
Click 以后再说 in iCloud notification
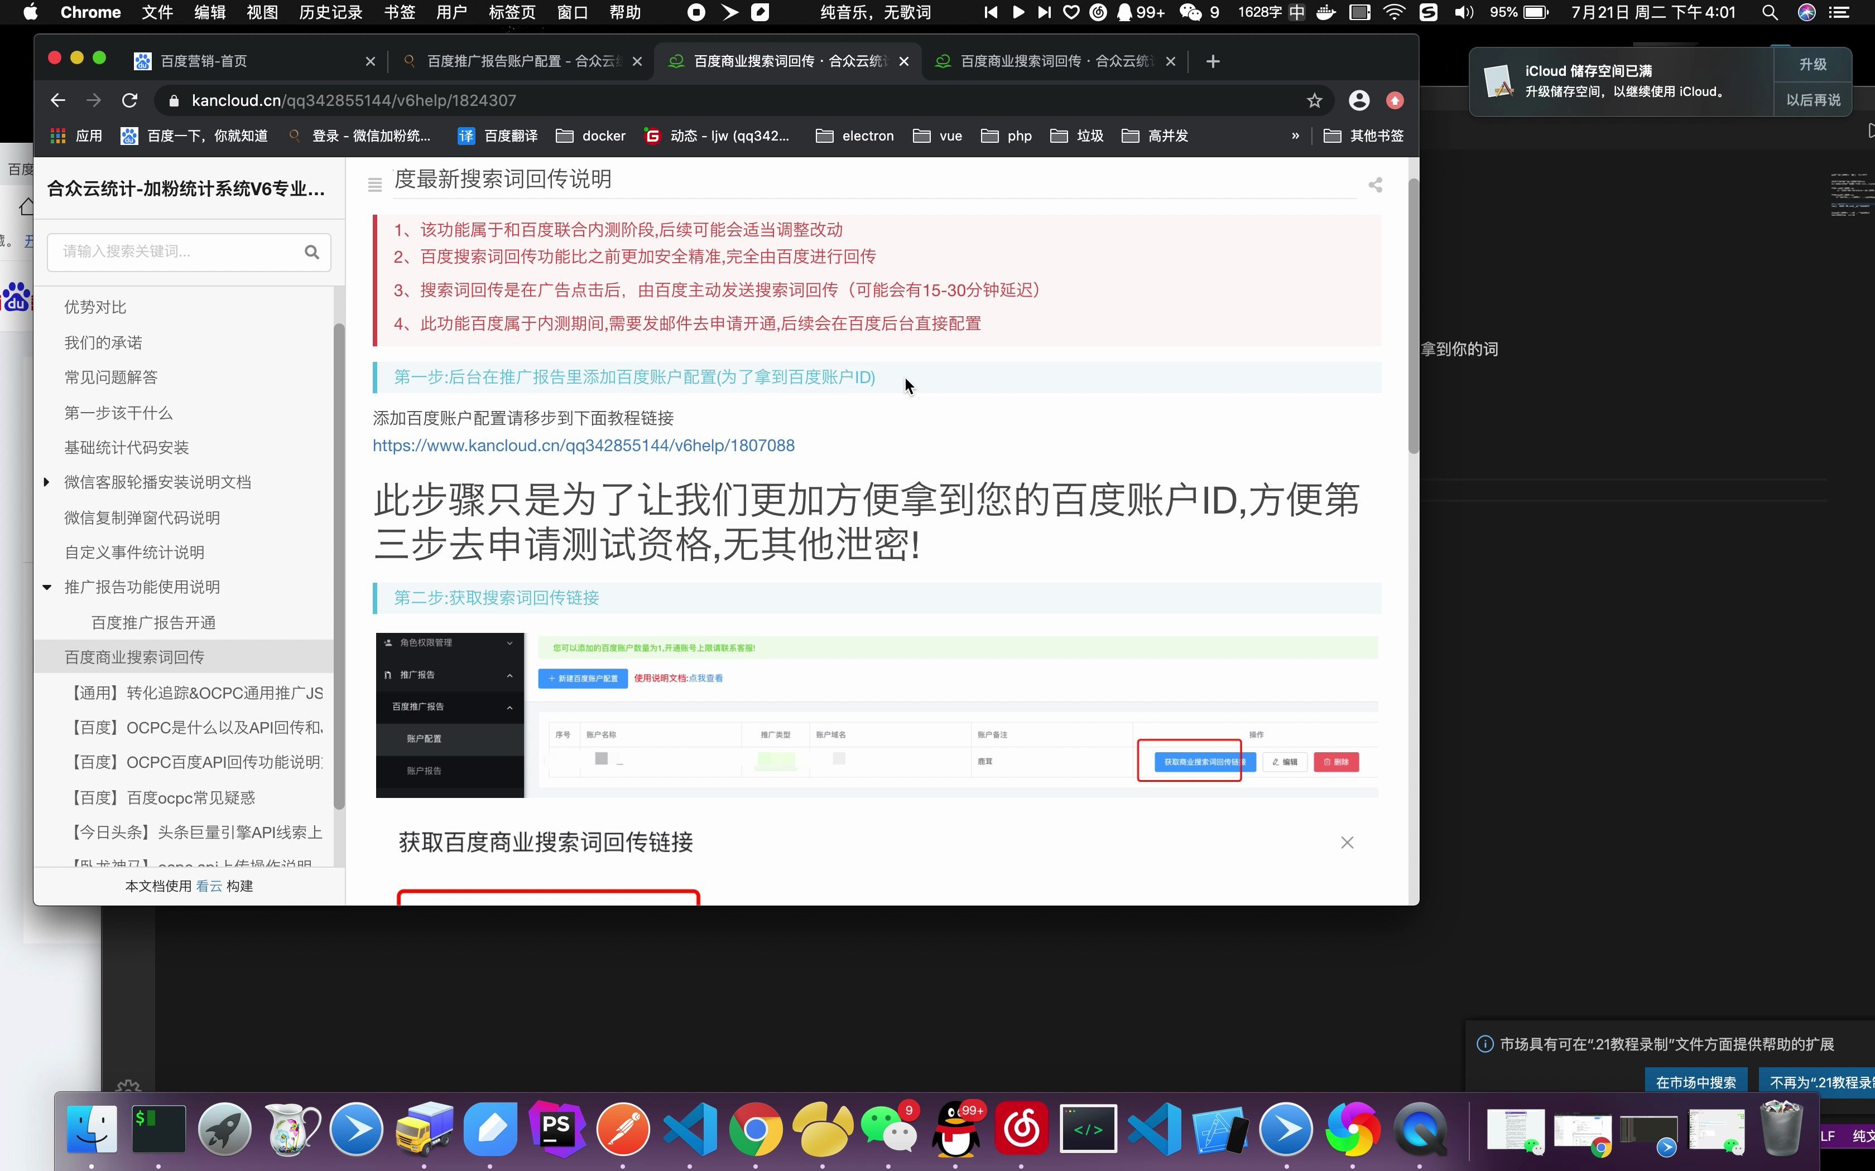click(x=1812, y=100)
